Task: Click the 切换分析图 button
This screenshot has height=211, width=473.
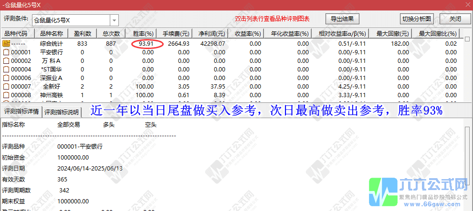Action: point(417,19)
